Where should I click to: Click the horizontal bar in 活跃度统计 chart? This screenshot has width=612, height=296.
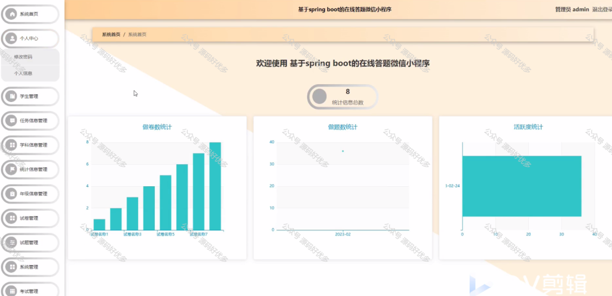click(522, 186)
